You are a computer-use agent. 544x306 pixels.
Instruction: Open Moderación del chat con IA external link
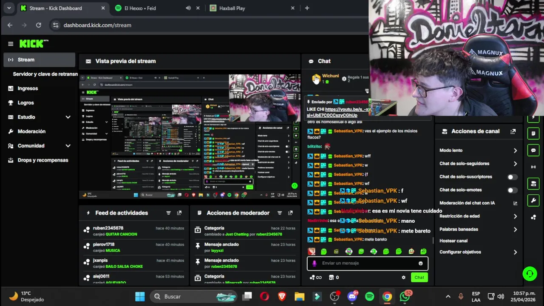tap(515, 203)
